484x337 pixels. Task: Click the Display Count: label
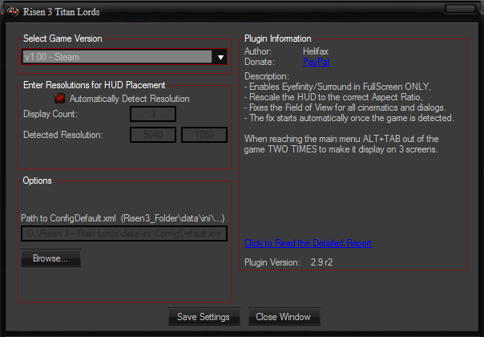click(50, 114)
